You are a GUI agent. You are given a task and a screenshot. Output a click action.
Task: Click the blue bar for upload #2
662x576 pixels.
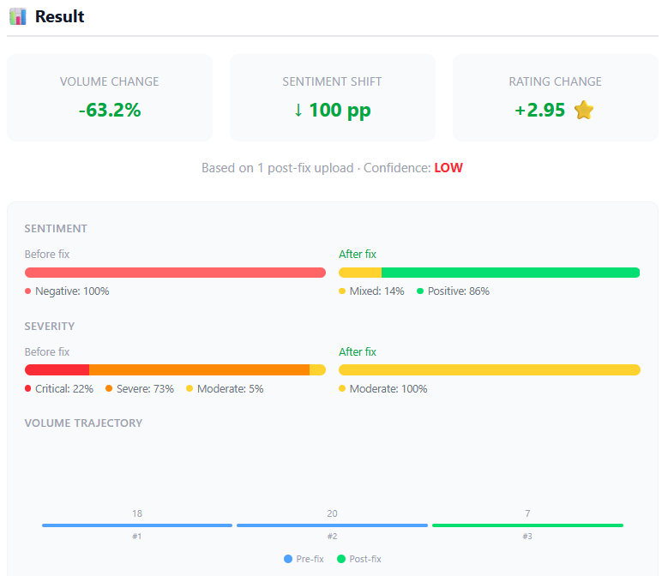click(x=332, y=525)
